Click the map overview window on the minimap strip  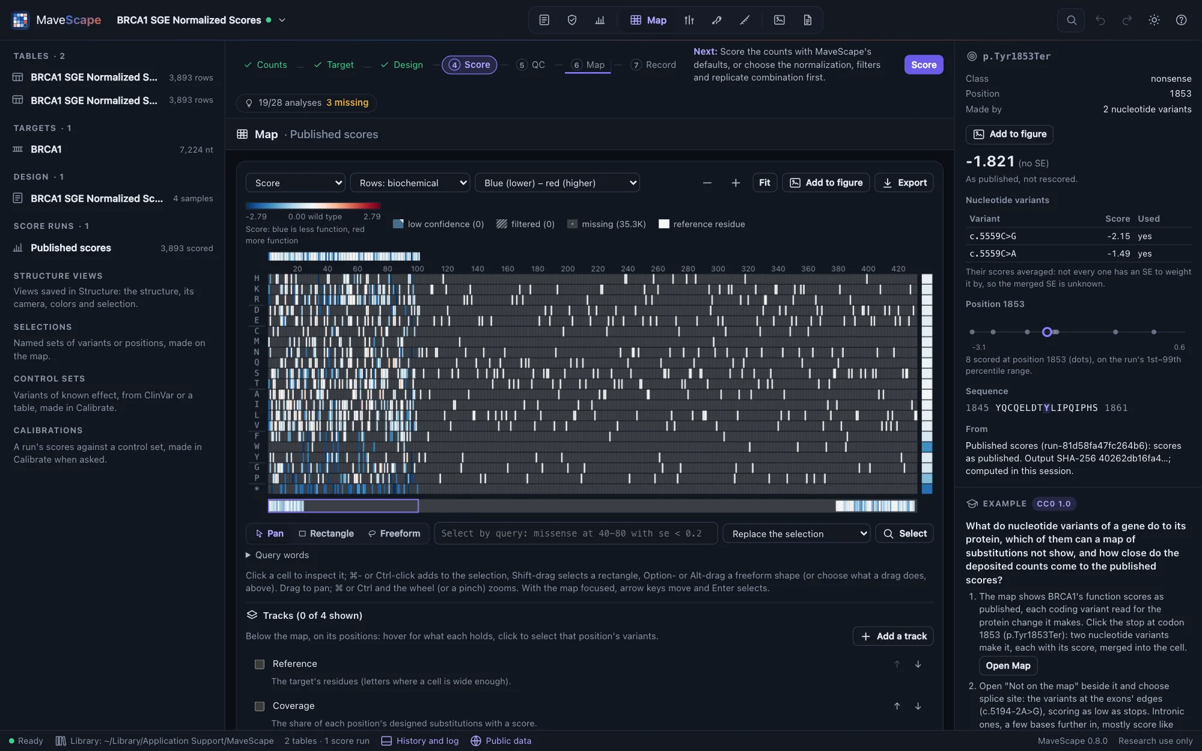[x=343, y=506]
